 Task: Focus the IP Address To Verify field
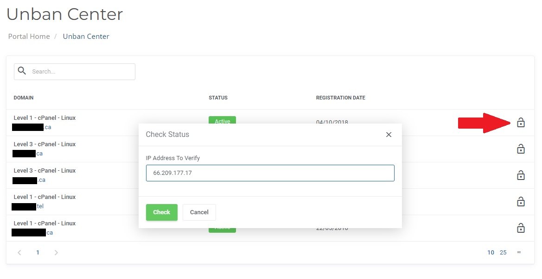coord(270,173)
